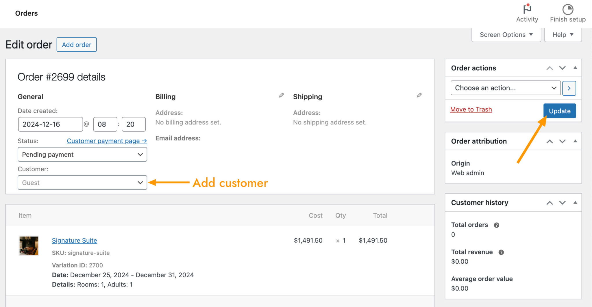Click "No billing address set." text
Image resolution: width=592 pixels, height=307 pixels.
[x=188, y=122]
